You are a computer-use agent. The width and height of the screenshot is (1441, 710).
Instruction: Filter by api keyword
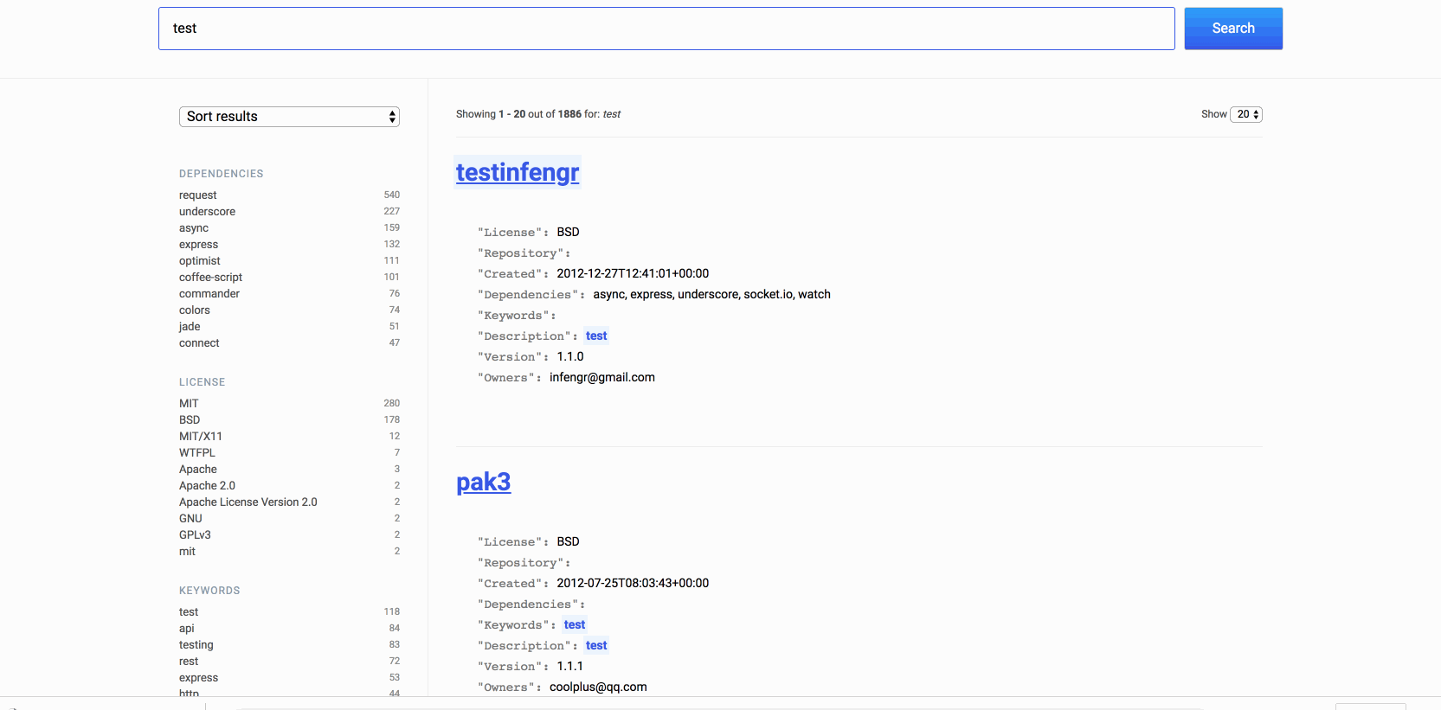[187, 629]
